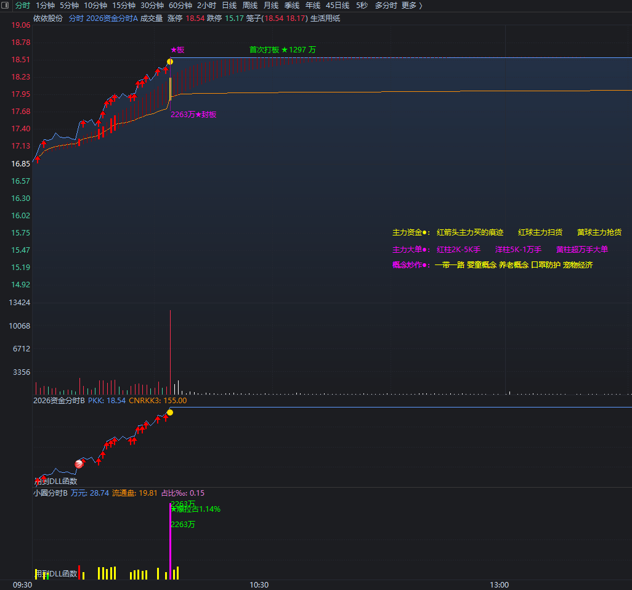Click the tall red volume spike bar
The width and height of the screenshot is (632, 590).
coord(170,352)
